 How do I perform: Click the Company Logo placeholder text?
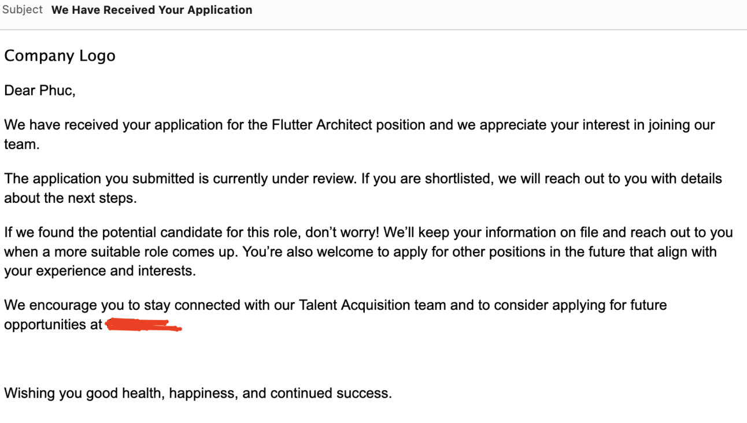tap(60, 56)
